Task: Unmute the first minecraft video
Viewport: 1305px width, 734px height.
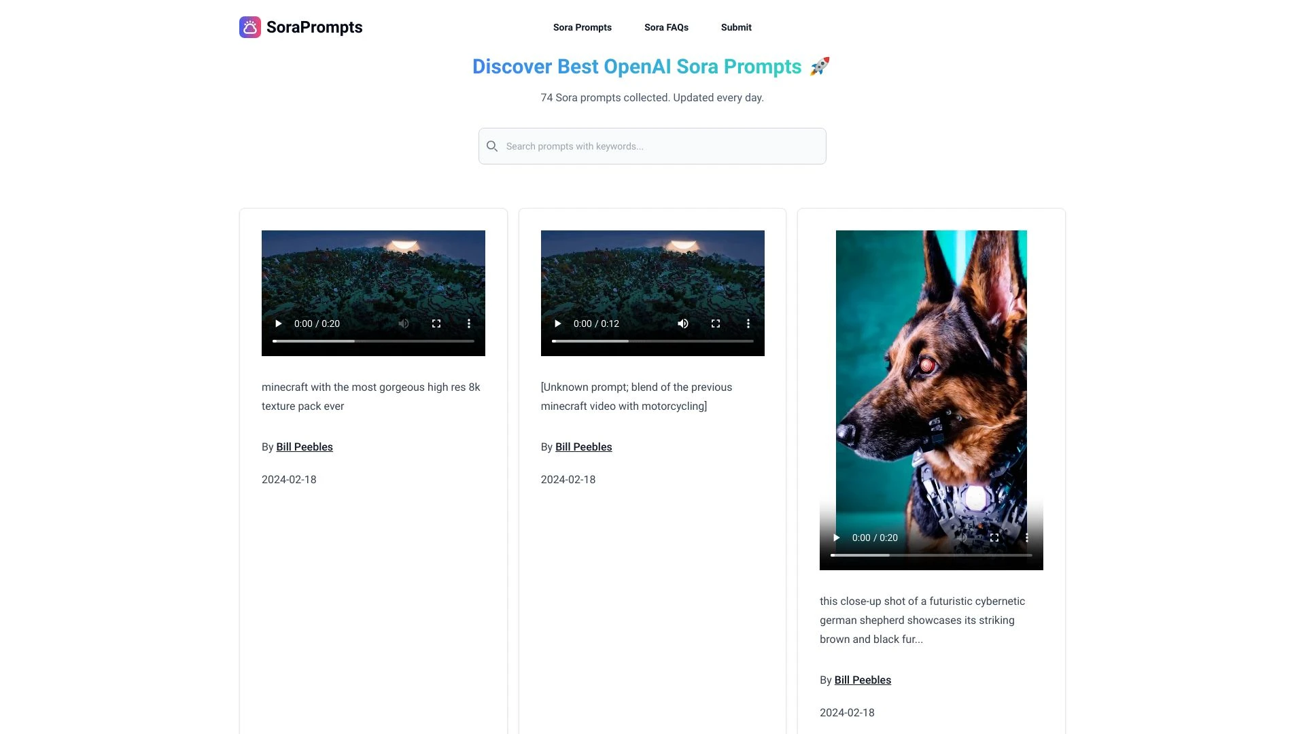Action: 404,324
